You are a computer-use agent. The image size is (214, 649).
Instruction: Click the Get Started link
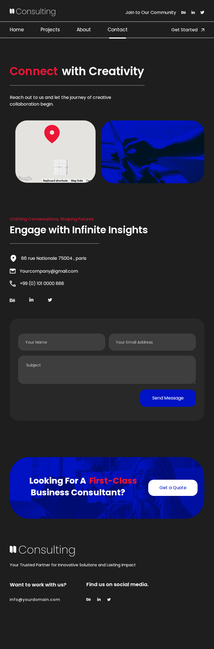pos(188,30)
